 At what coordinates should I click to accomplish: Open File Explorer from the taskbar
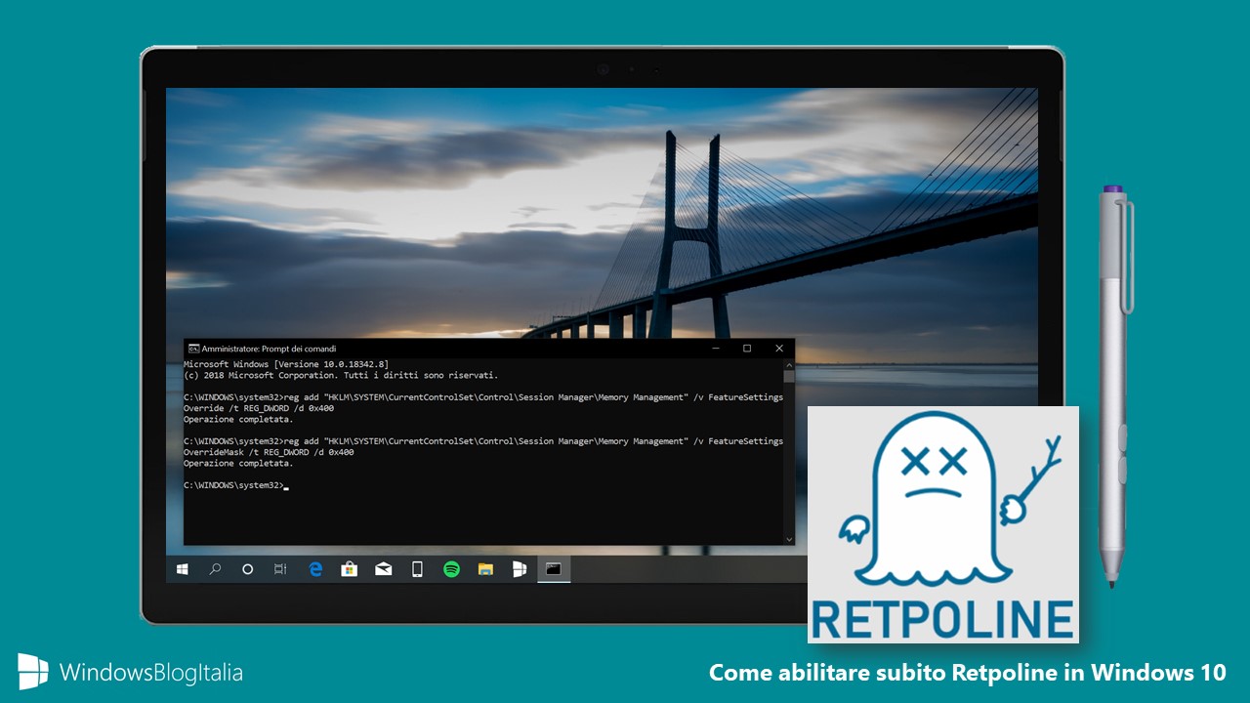[485, 569]
